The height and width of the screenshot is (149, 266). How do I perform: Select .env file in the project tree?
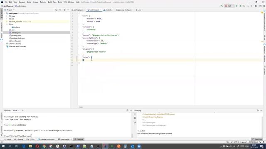click(12, 30)
